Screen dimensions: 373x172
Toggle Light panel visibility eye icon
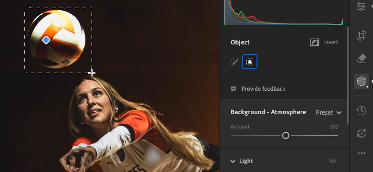point(333,161)
